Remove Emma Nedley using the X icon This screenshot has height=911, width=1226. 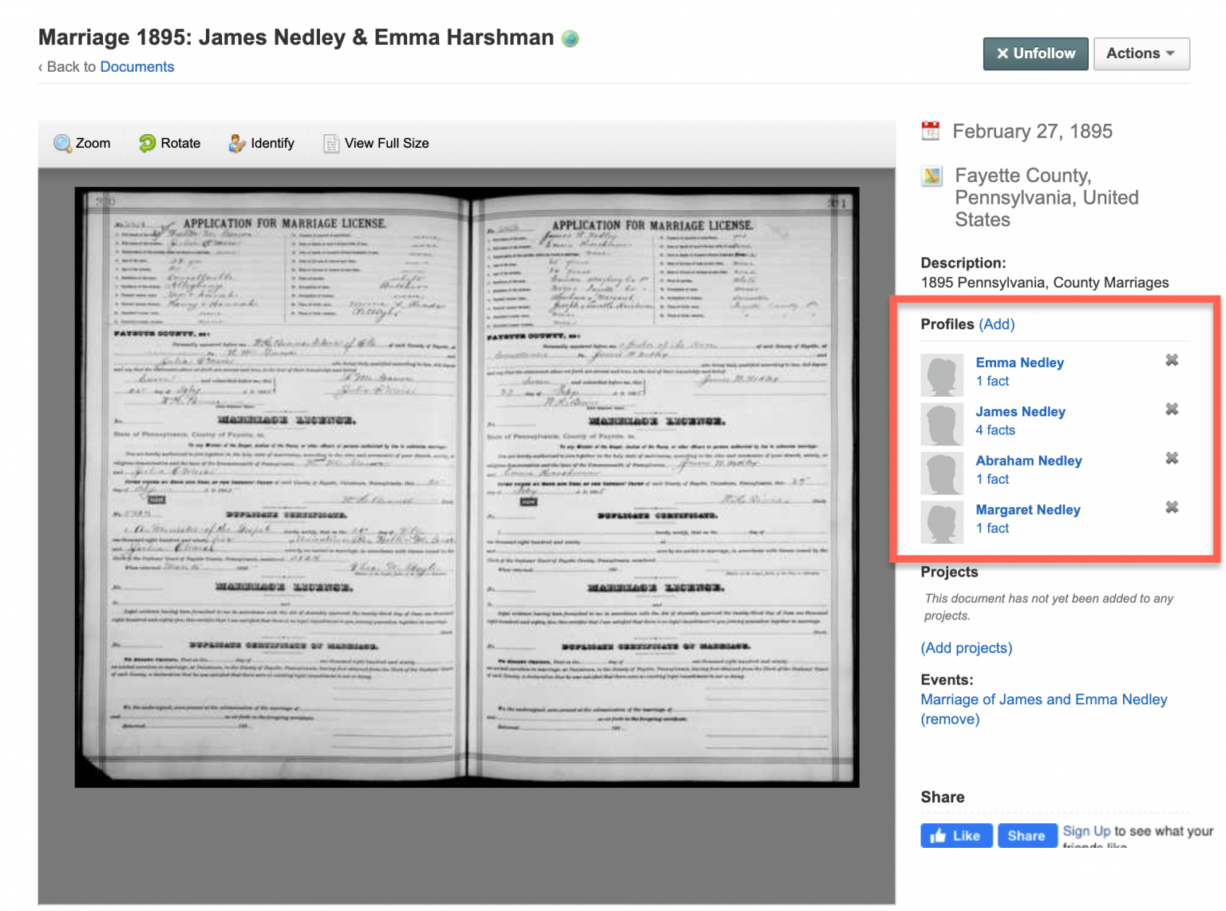point(1172,360)
